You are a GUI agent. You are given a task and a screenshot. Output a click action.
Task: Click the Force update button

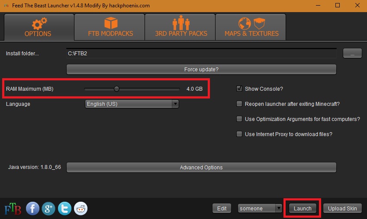[x=201, y=70]
